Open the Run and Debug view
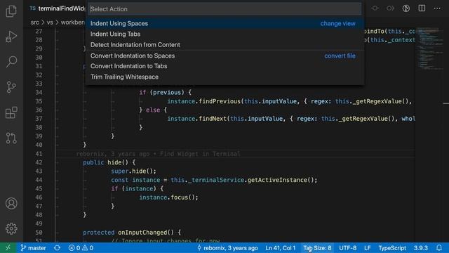The width and height of the screenshot is (449, 253). [x=11, y=37]
